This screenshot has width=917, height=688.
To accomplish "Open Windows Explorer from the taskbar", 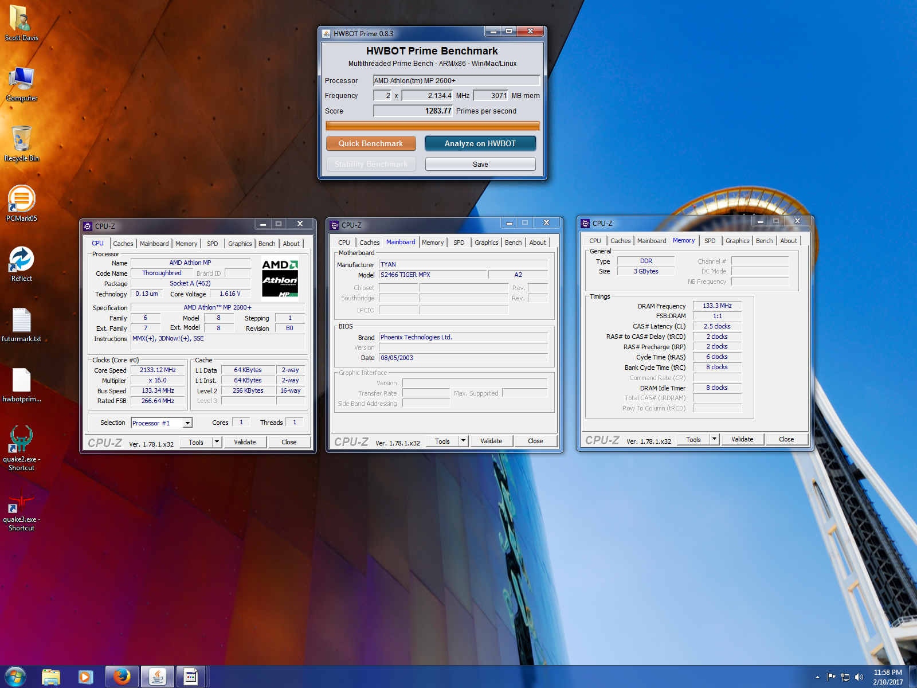I will pos(51,677).
